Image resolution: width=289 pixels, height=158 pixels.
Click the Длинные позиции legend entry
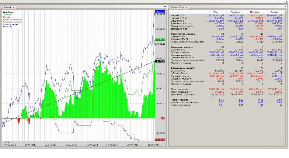(12, 19)
